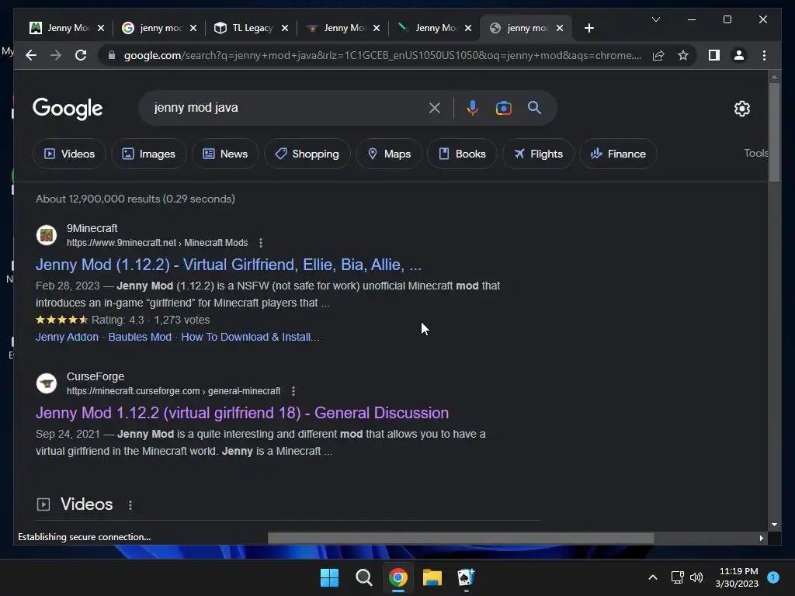Open Solitaire app from taskbar

pyautogui.click(x=466, y=577)
